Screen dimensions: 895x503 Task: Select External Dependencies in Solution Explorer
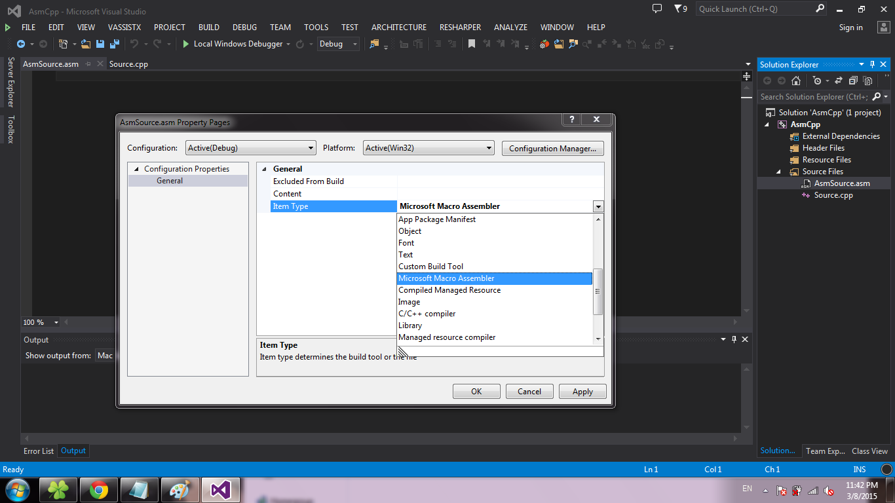(x=841, y=136)
